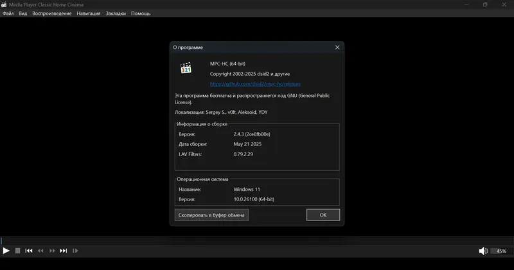Click the LAV Filters label
This screenshot has width=514, height=270.
click(190, 154)
